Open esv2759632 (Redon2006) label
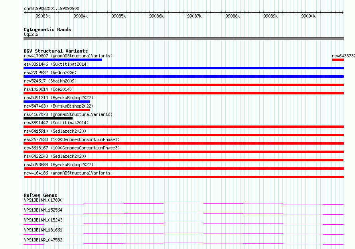Image resolution: width=355 pixels, height=249 pixels. [50, 73]
